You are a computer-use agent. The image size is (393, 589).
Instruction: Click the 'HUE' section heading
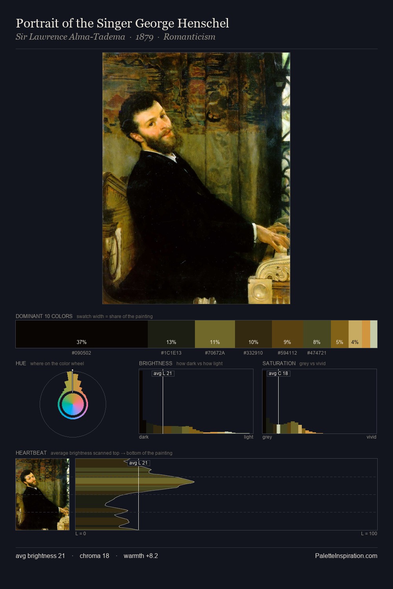click(x=21, y=363)
